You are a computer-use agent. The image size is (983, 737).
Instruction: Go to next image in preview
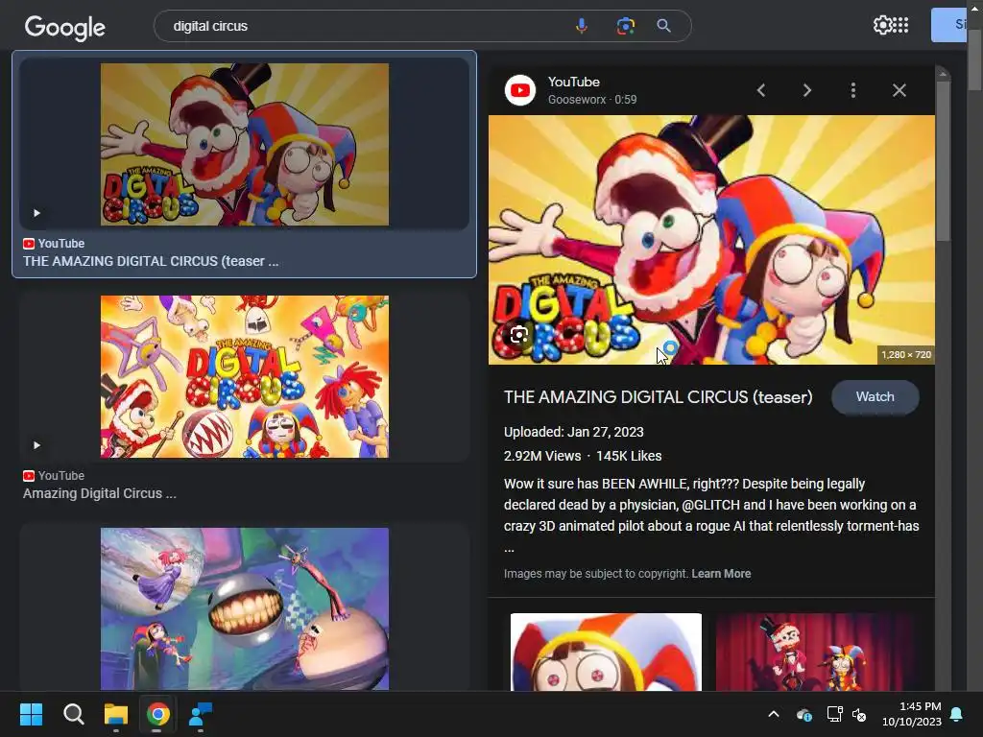coord(807,90)
